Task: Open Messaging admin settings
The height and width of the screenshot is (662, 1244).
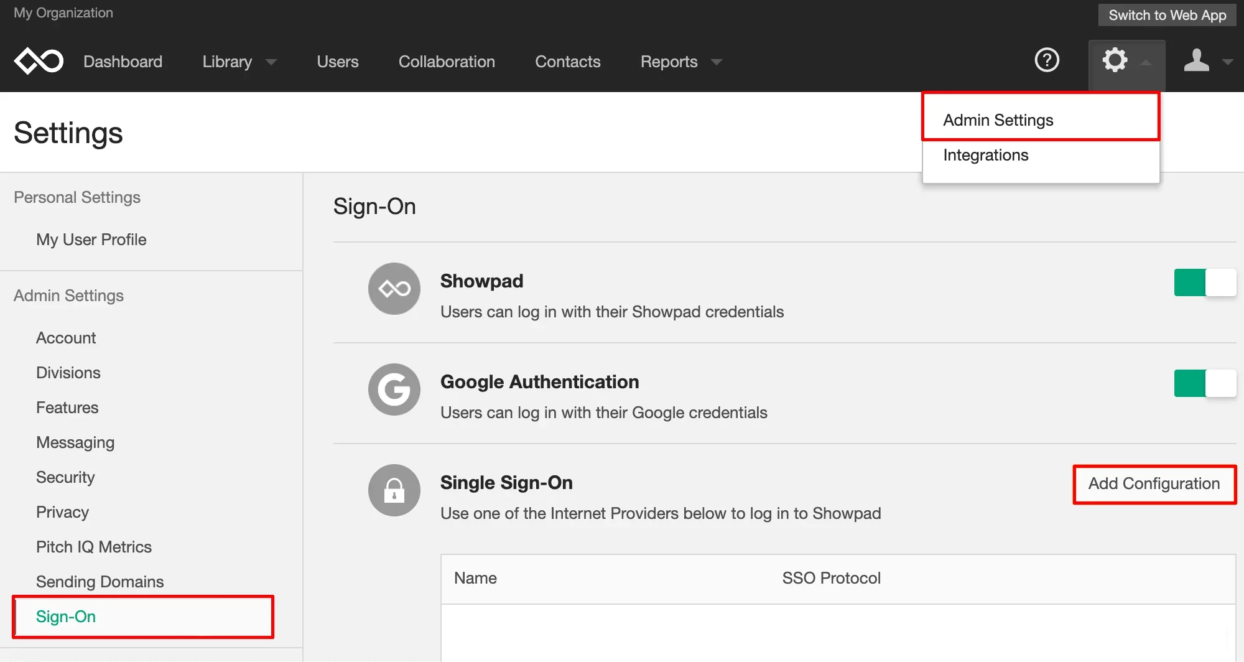Action: (x=75, y=442)
